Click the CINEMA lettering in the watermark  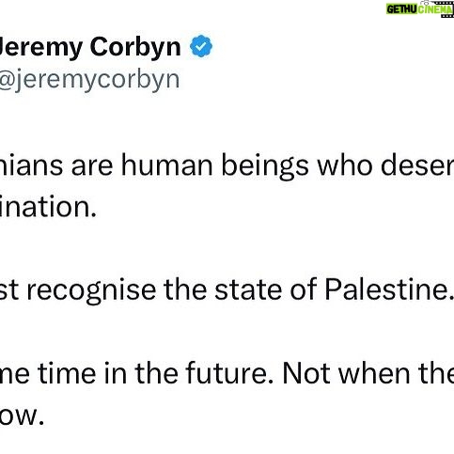[x=433, y=10]
